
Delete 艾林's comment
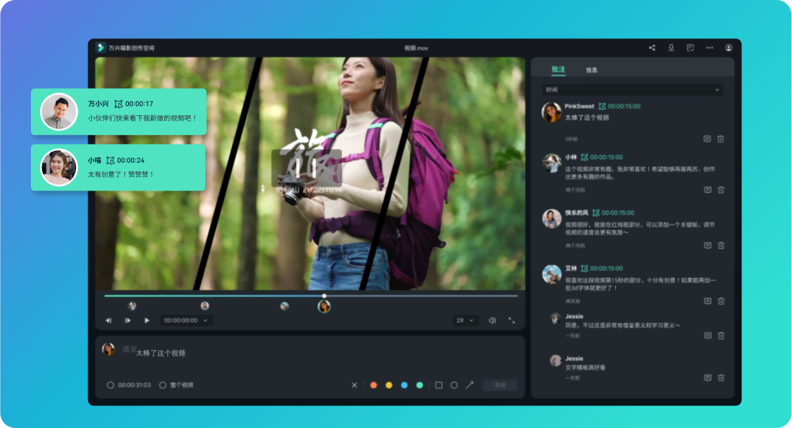pos(721,301)
